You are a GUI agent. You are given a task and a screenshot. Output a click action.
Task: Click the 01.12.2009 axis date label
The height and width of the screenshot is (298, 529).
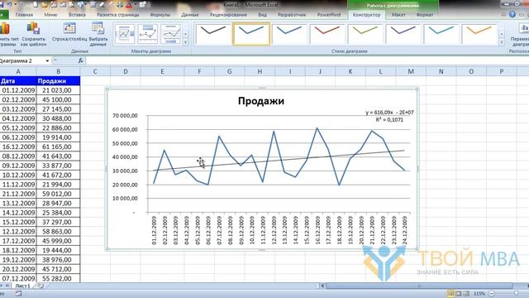tap(154, 230)
